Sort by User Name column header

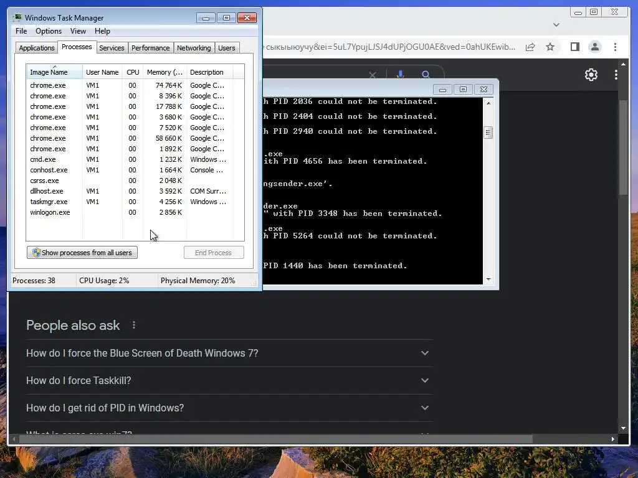tap(102, 72)
